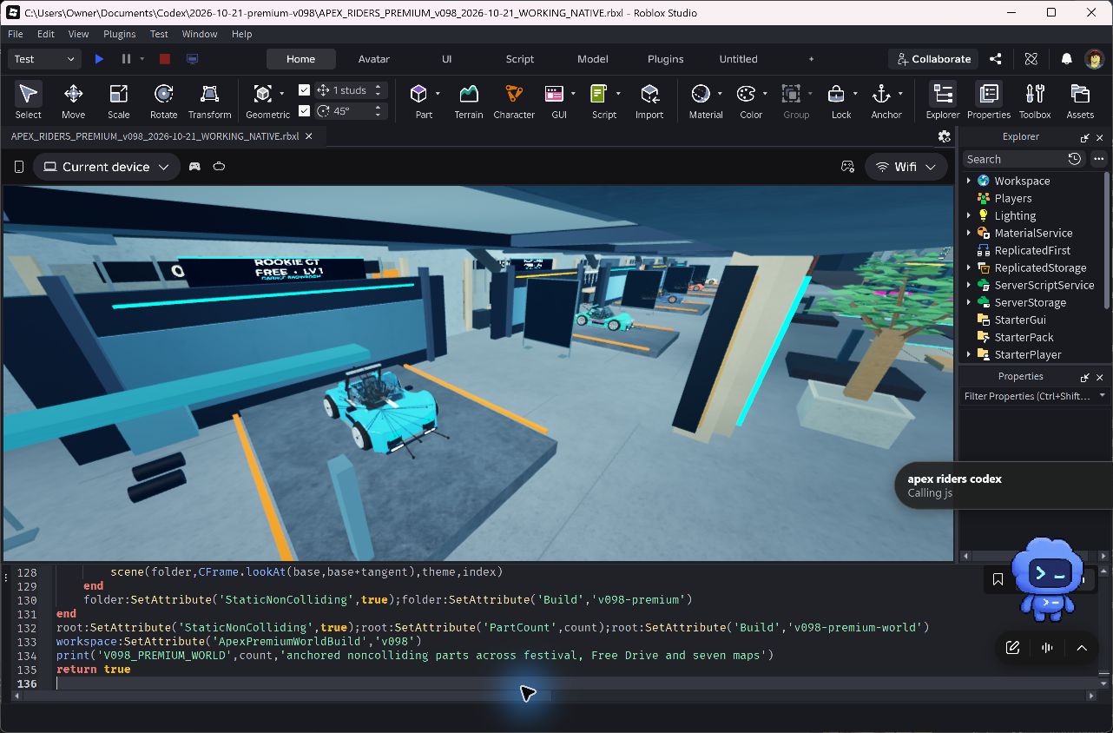Screen dimensions: 1113x733
Task: Toggle the 1 studs snapping checkbox
Action: 304,90
